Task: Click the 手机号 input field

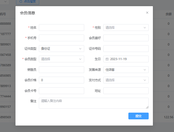Action: 61,38
